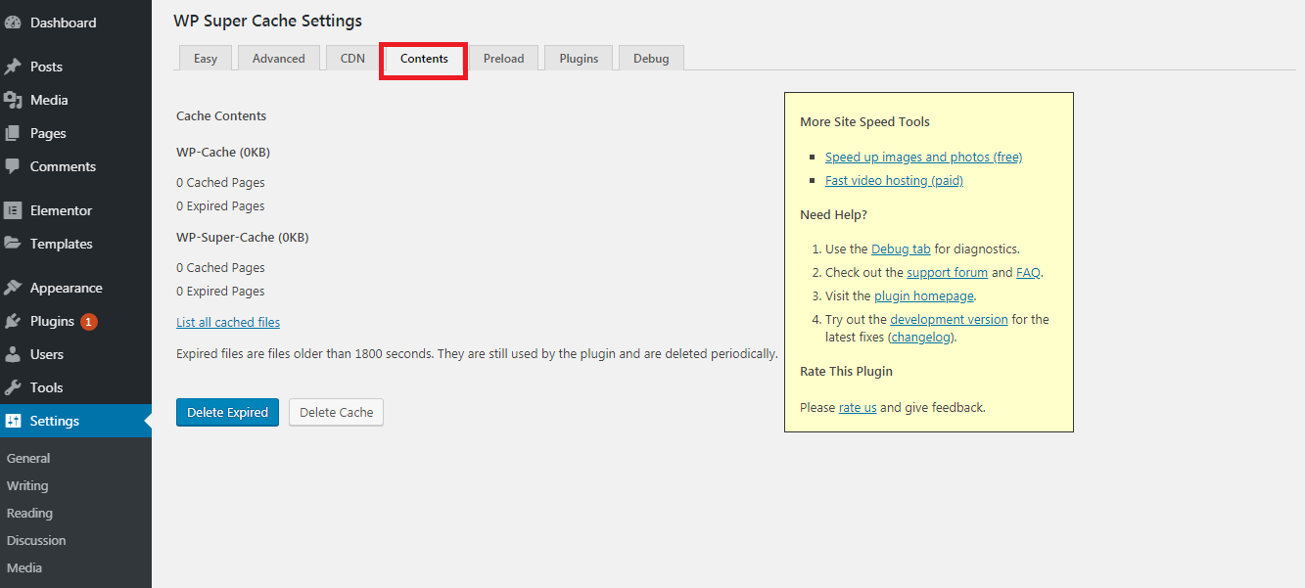This screenshot has width=1305, height=588.
Task: Click the Dashboard gauge icon
Action: tap(14, 23)
